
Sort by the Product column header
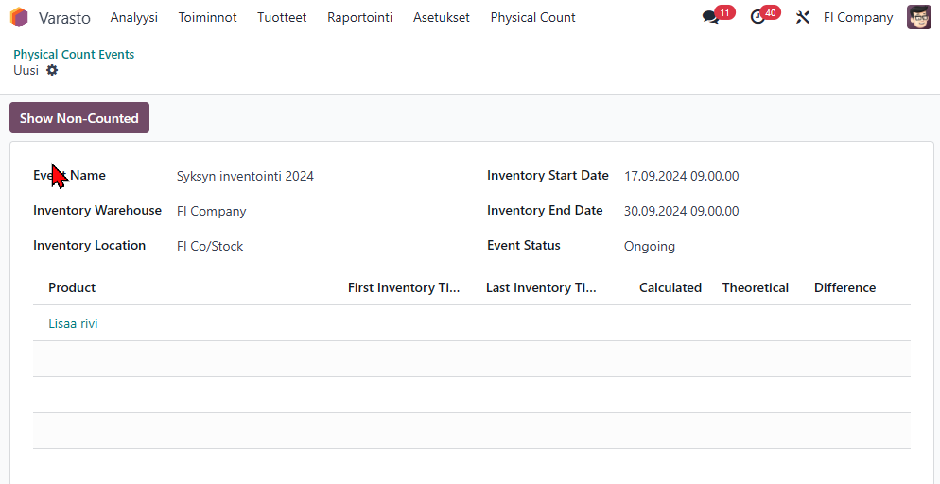coord(72,287)
